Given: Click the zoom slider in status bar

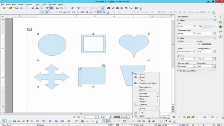Looking at the screenshot, I should click(x=203, y=125).
